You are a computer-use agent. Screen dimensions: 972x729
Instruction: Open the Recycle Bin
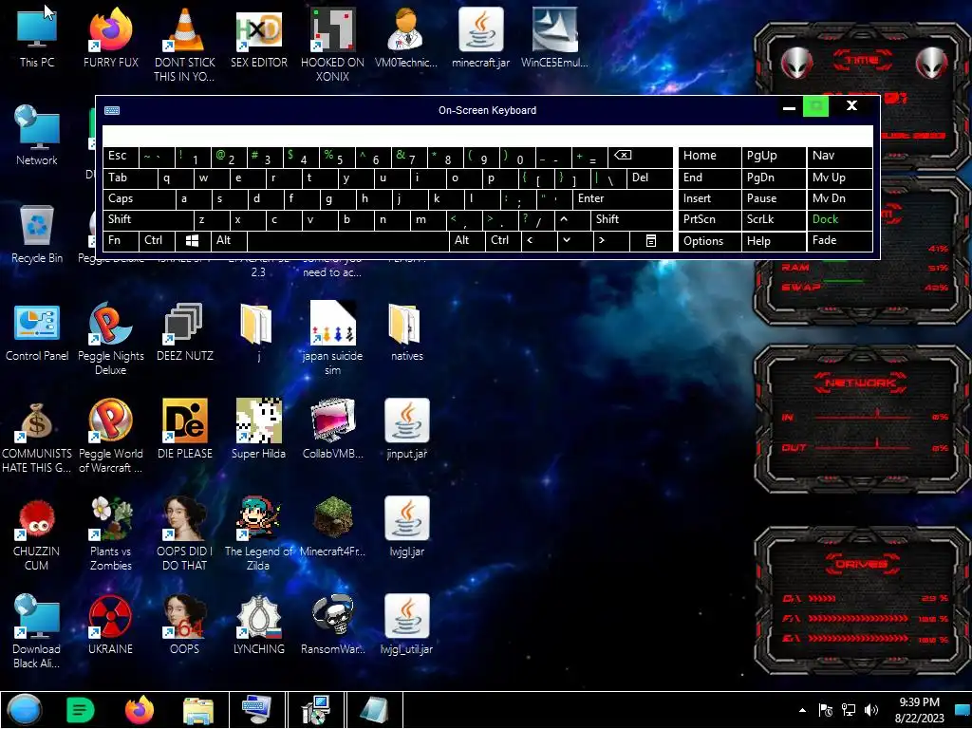tap(37, 234)
